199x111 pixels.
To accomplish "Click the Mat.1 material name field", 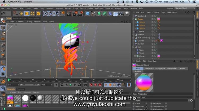I will [x=167, y=97].
